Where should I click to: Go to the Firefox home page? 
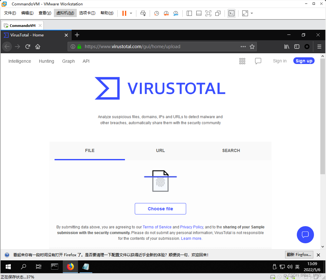(38, 47)
